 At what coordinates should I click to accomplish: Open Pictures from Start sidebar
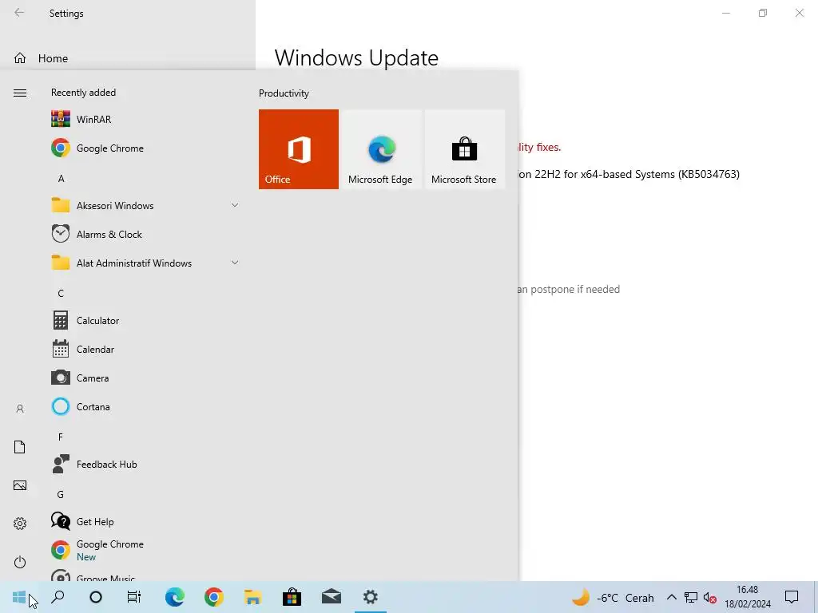pyautogui.click(x=20, y=485)
